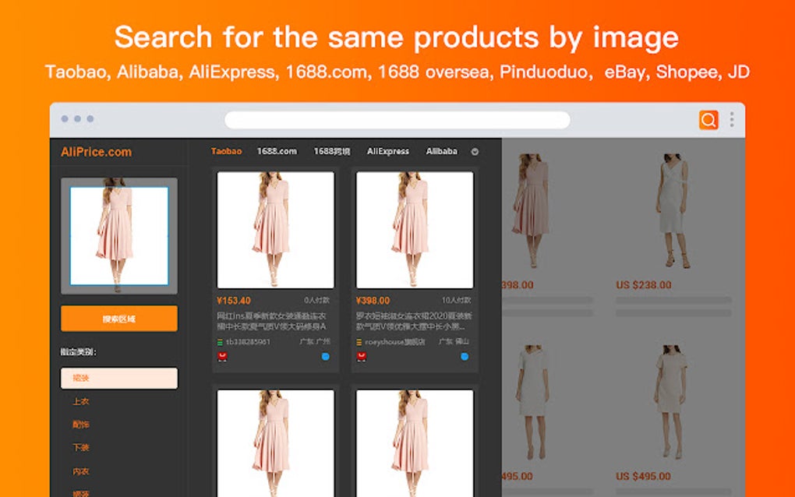795x497 pixels.
Task: Open the orange search icon in the browser bar
Action: [708, 119]
